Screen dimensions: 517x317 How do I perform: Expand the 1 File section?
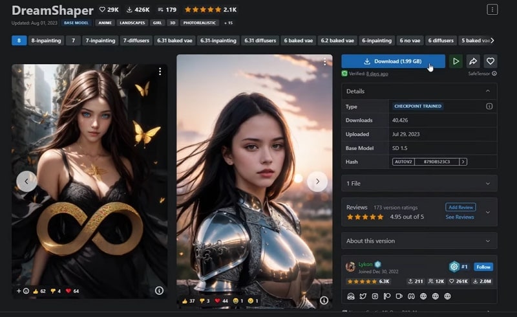tap(419, 183)
